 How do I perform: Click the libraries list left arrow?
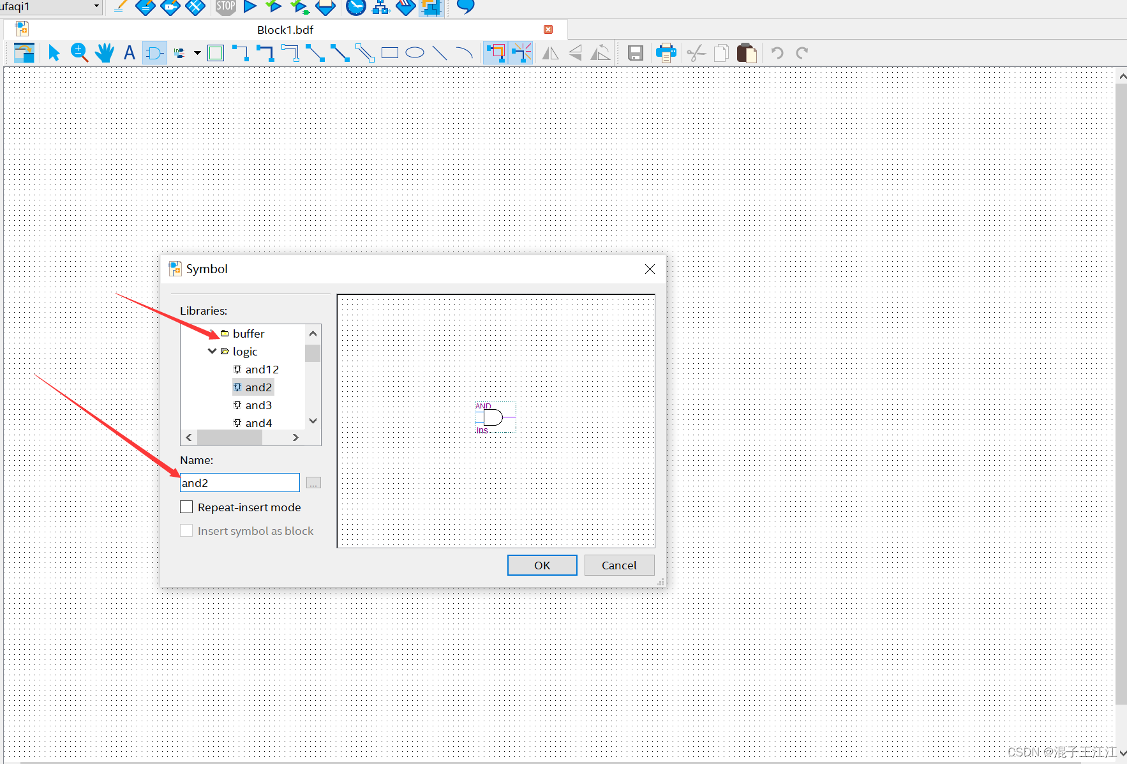coord(189,437)
